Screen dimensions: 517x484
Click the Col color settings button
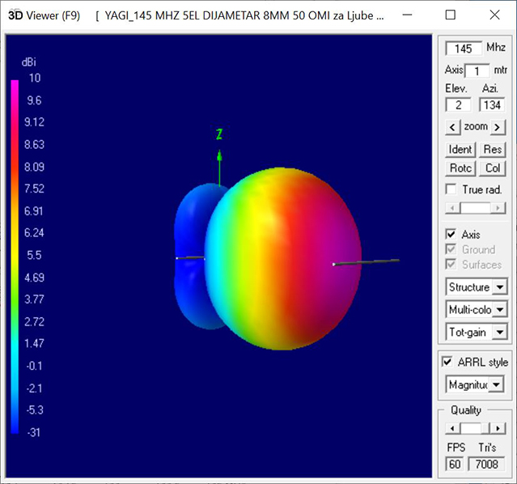(492, 168)
